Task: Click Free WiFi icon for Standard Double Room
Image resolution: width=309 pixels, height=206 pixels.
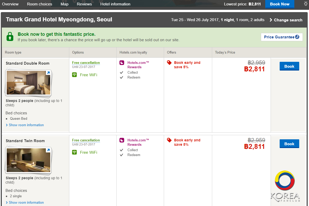Action: point(75,75)
